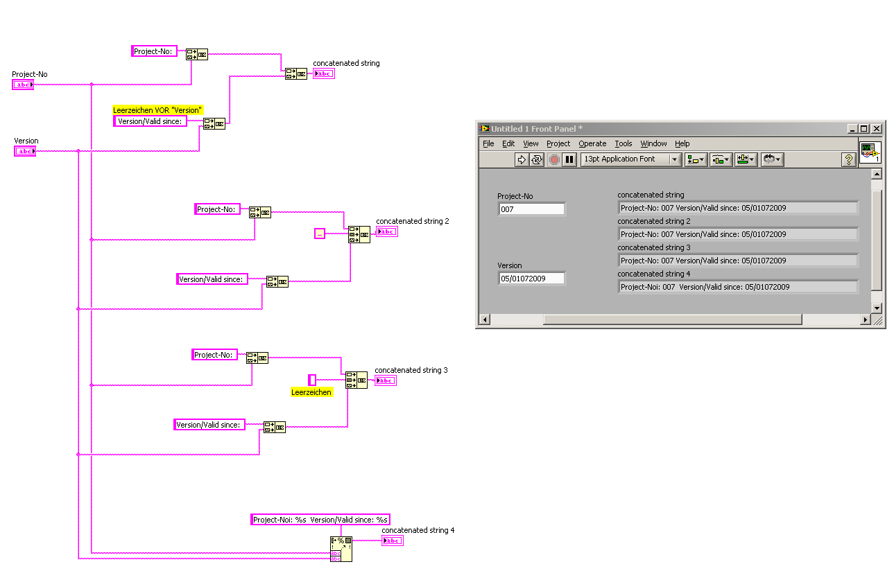Viewport: 894px width, 571px height.
Task: Click the Run arrow in the toolbar
Action: (x=522, y=159)
